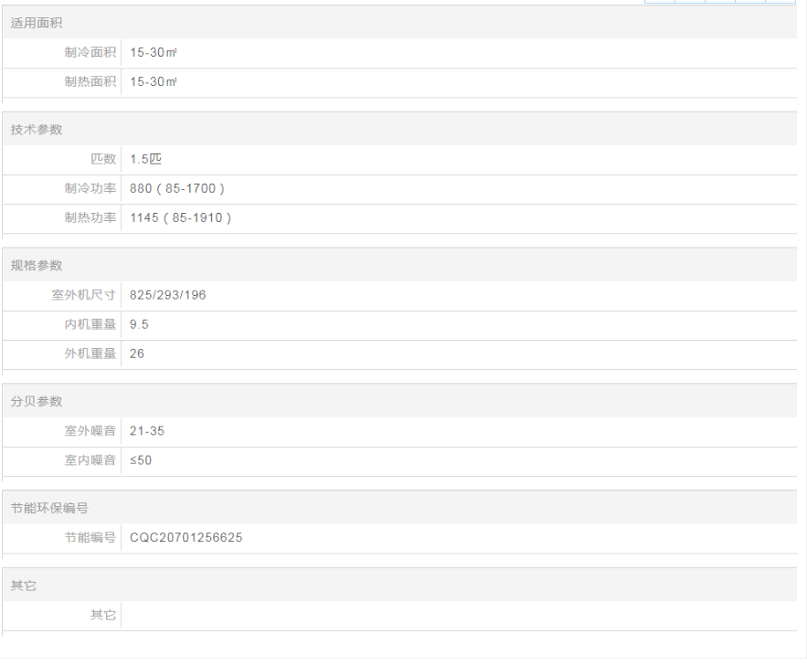Click the 节能环保编号 section header

click(49, 508)
